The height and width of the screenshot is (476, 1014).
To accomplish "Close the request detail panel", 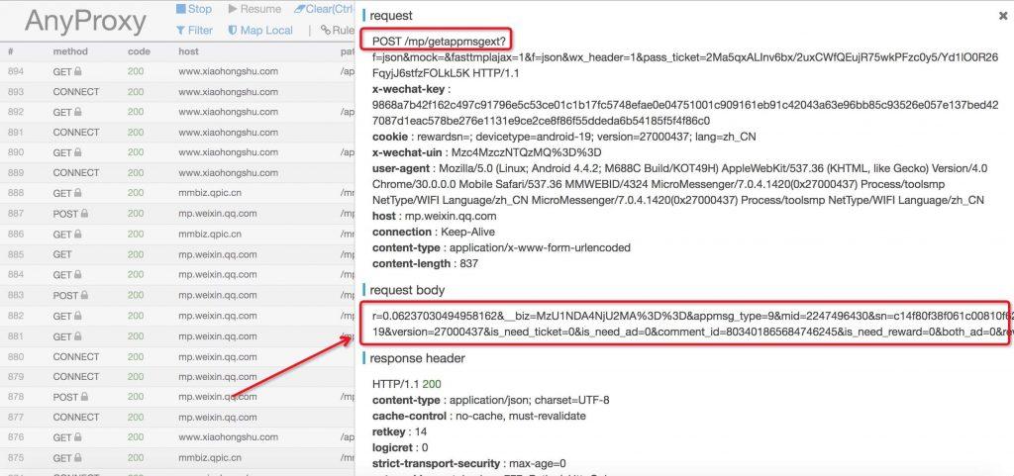I will [1003, 16].
